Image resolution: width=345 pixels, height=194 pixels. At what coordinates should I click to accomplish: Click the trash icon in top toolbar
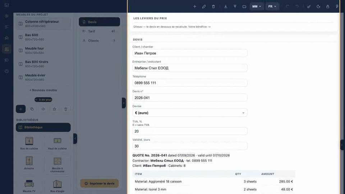213,6
